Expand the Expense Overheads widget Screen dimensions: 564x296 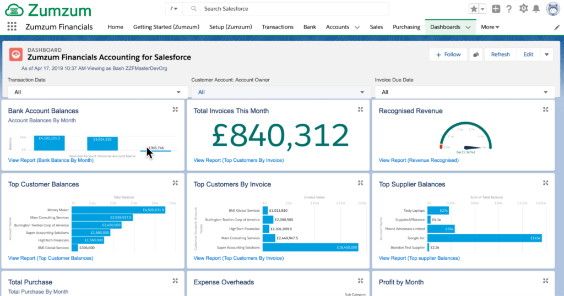[360, 281]
